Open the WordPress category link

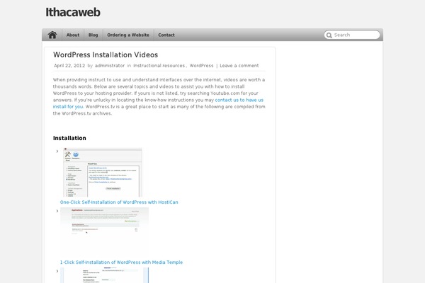tap(201, 66)
